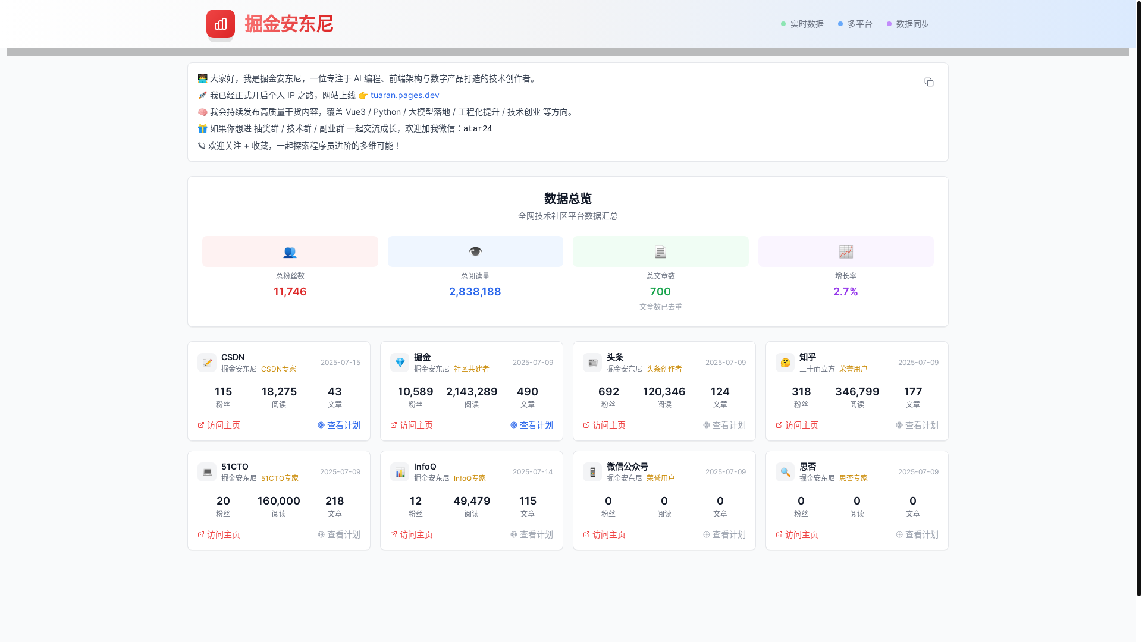
Task: Click the 数据同步 header label
Action: (912, 24)
